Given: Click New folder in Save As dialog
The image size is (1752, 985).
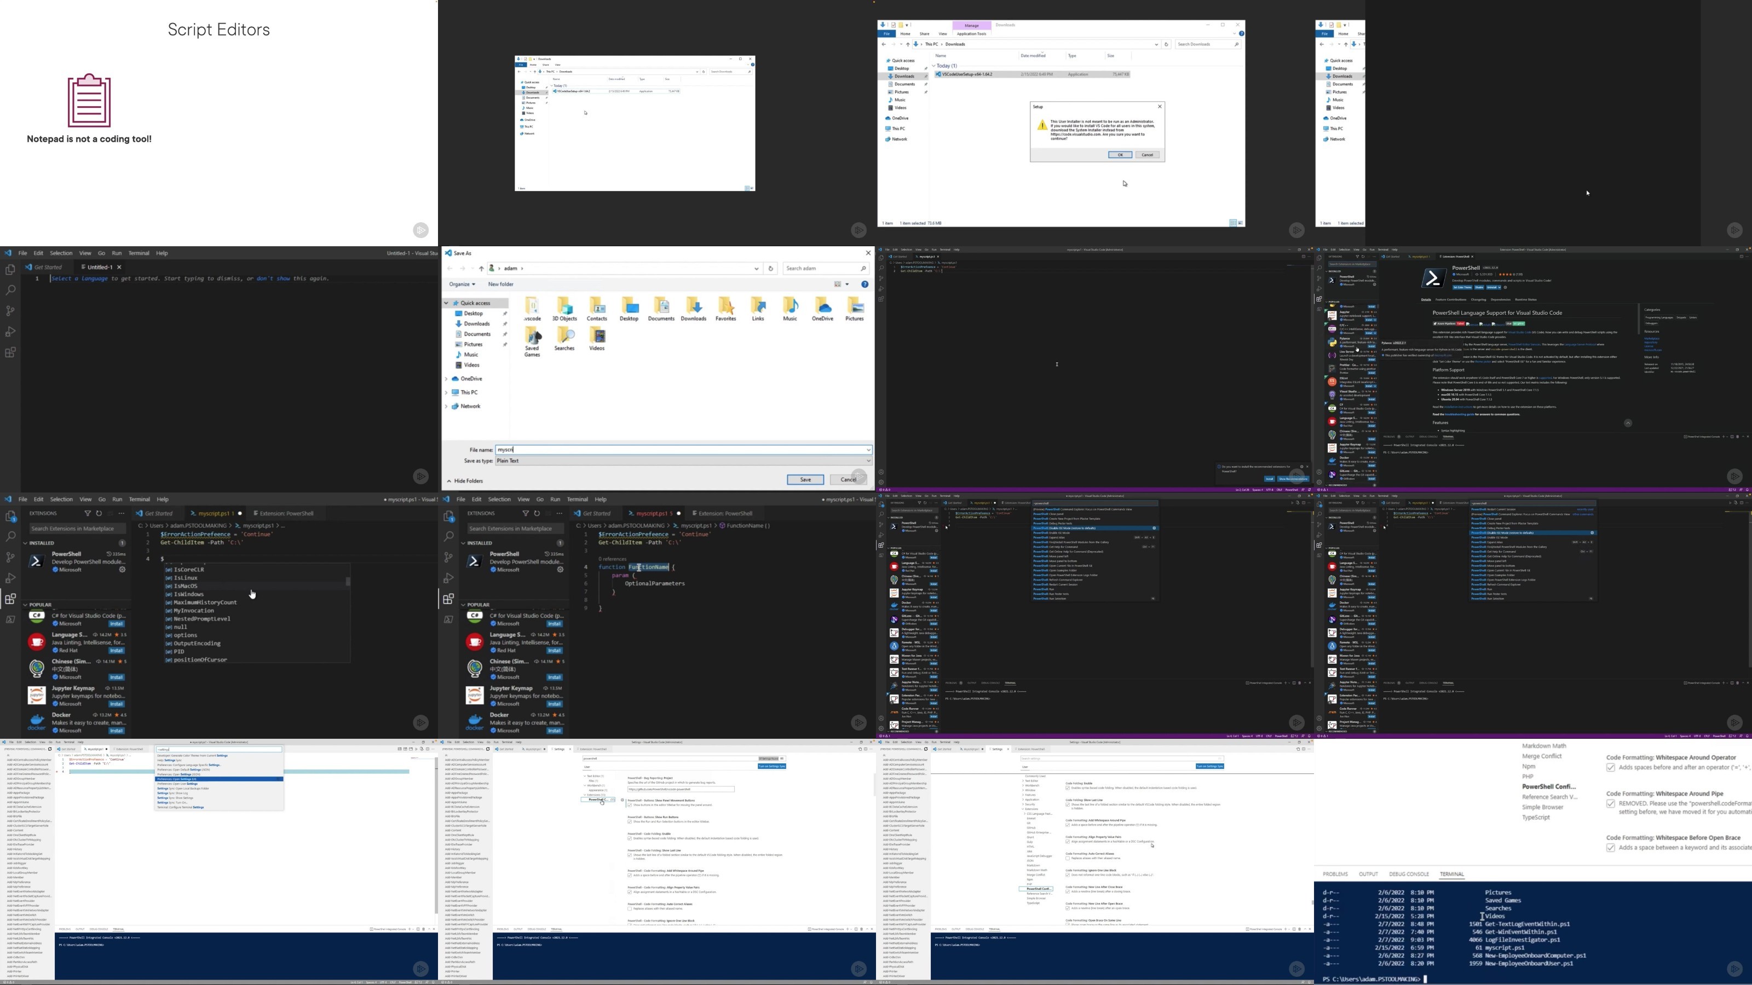Looking at the screenshot, I should 500,284.
